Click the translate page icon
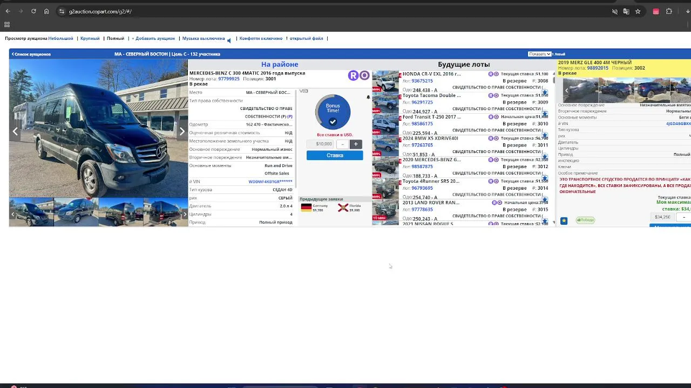Screen dimensions: 691x388 pos(626,11)
